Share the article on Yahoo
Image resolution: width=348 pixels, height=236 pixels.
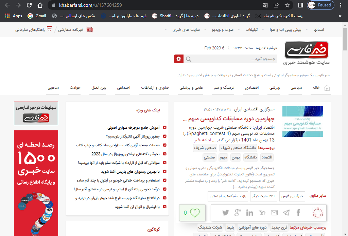(x=262, y=213)
